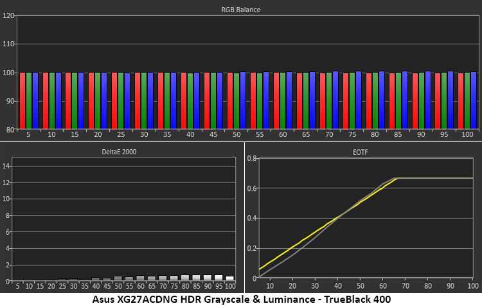
Task: Click the 120 label on RGB Balance axis
Action: pos(8,15)
